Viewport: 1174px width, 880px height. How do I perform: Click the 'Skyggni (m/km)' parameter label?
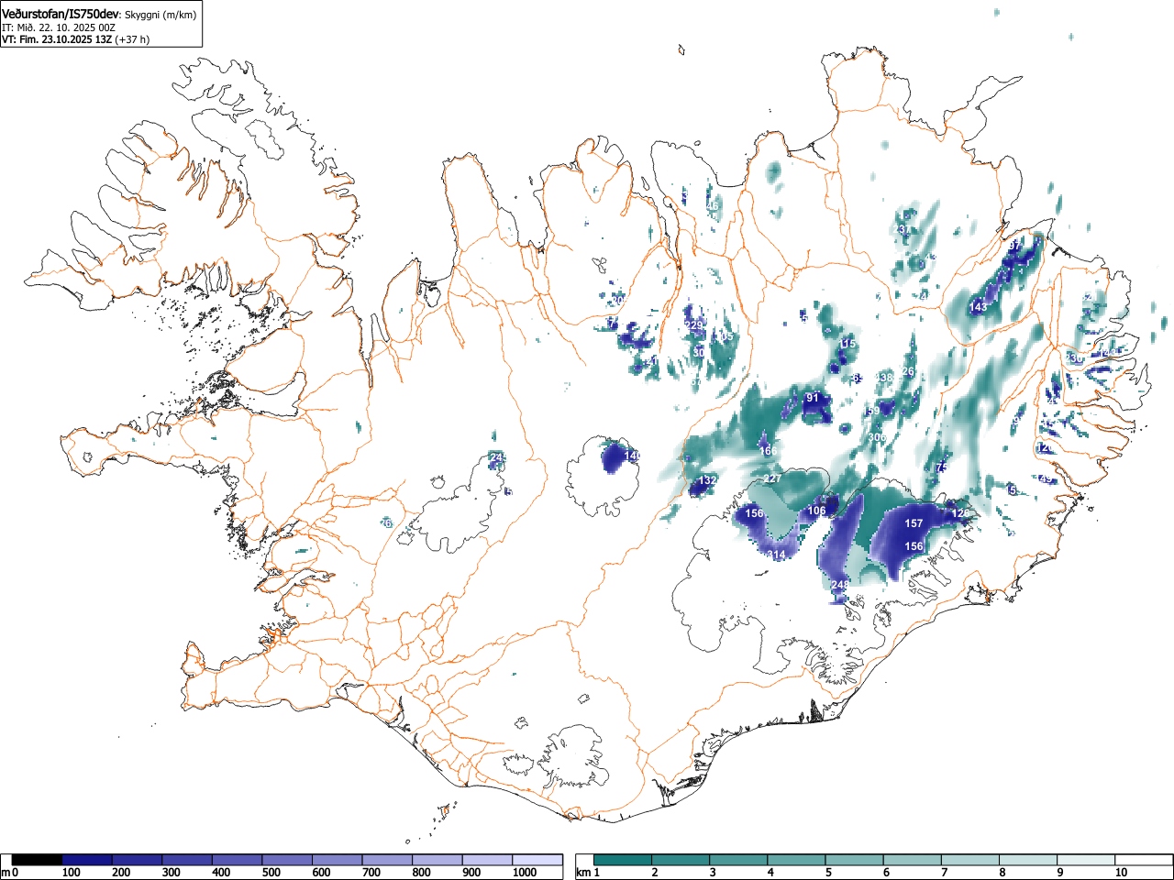point(161,15)
